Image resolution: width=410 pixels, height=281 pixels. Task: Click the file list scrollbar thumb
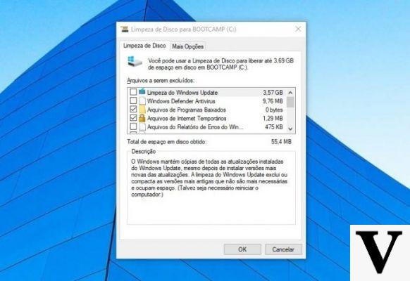290,102
